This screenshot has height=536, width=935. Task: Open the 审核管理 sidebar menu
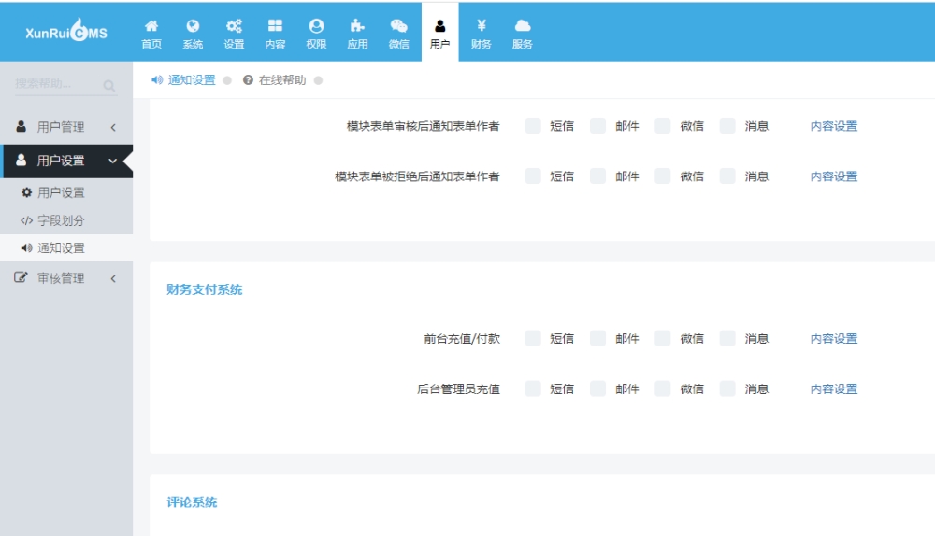pyautogui.click(x=66, y=278)
